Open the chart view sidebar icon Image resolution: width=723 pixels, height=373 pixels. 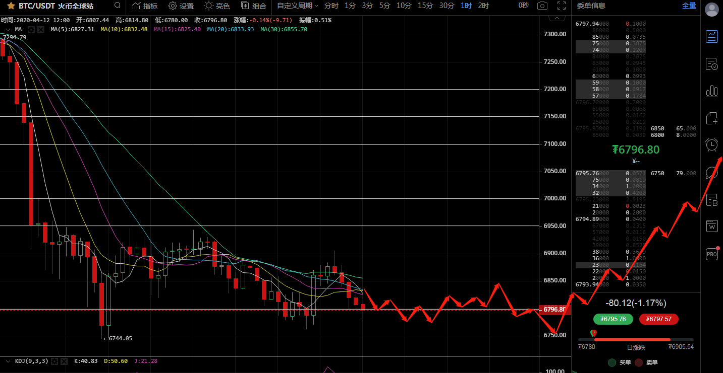[712, 37]
